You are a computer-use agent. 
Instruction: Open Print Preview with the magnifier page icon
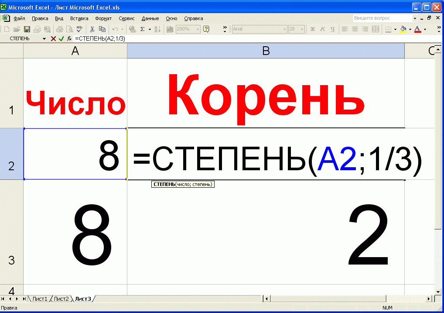(x=69, y=29)
